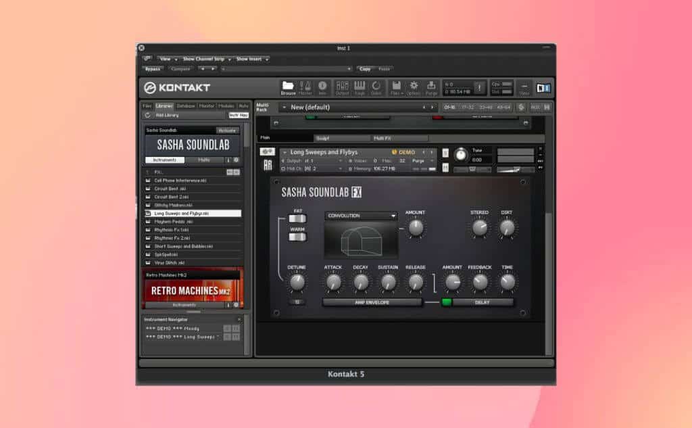Click the library refresh icon
The width and height of the screenshot is (692, 428).
(x=148, y=115)
